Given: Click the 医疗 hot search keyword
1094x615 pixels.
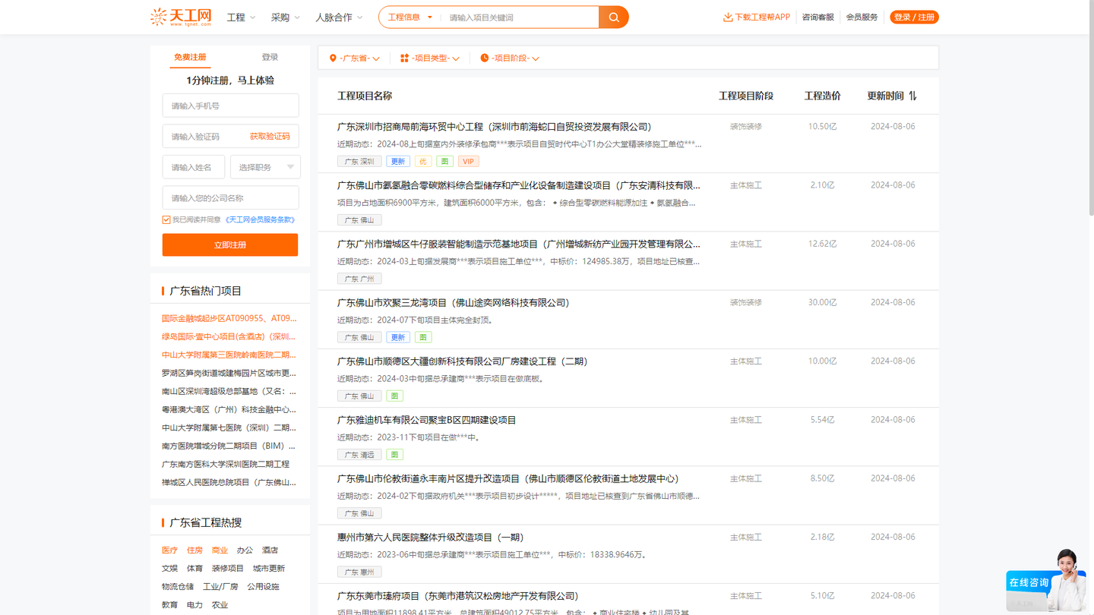Looking at the screenshot, I should (x=169, y=550).
